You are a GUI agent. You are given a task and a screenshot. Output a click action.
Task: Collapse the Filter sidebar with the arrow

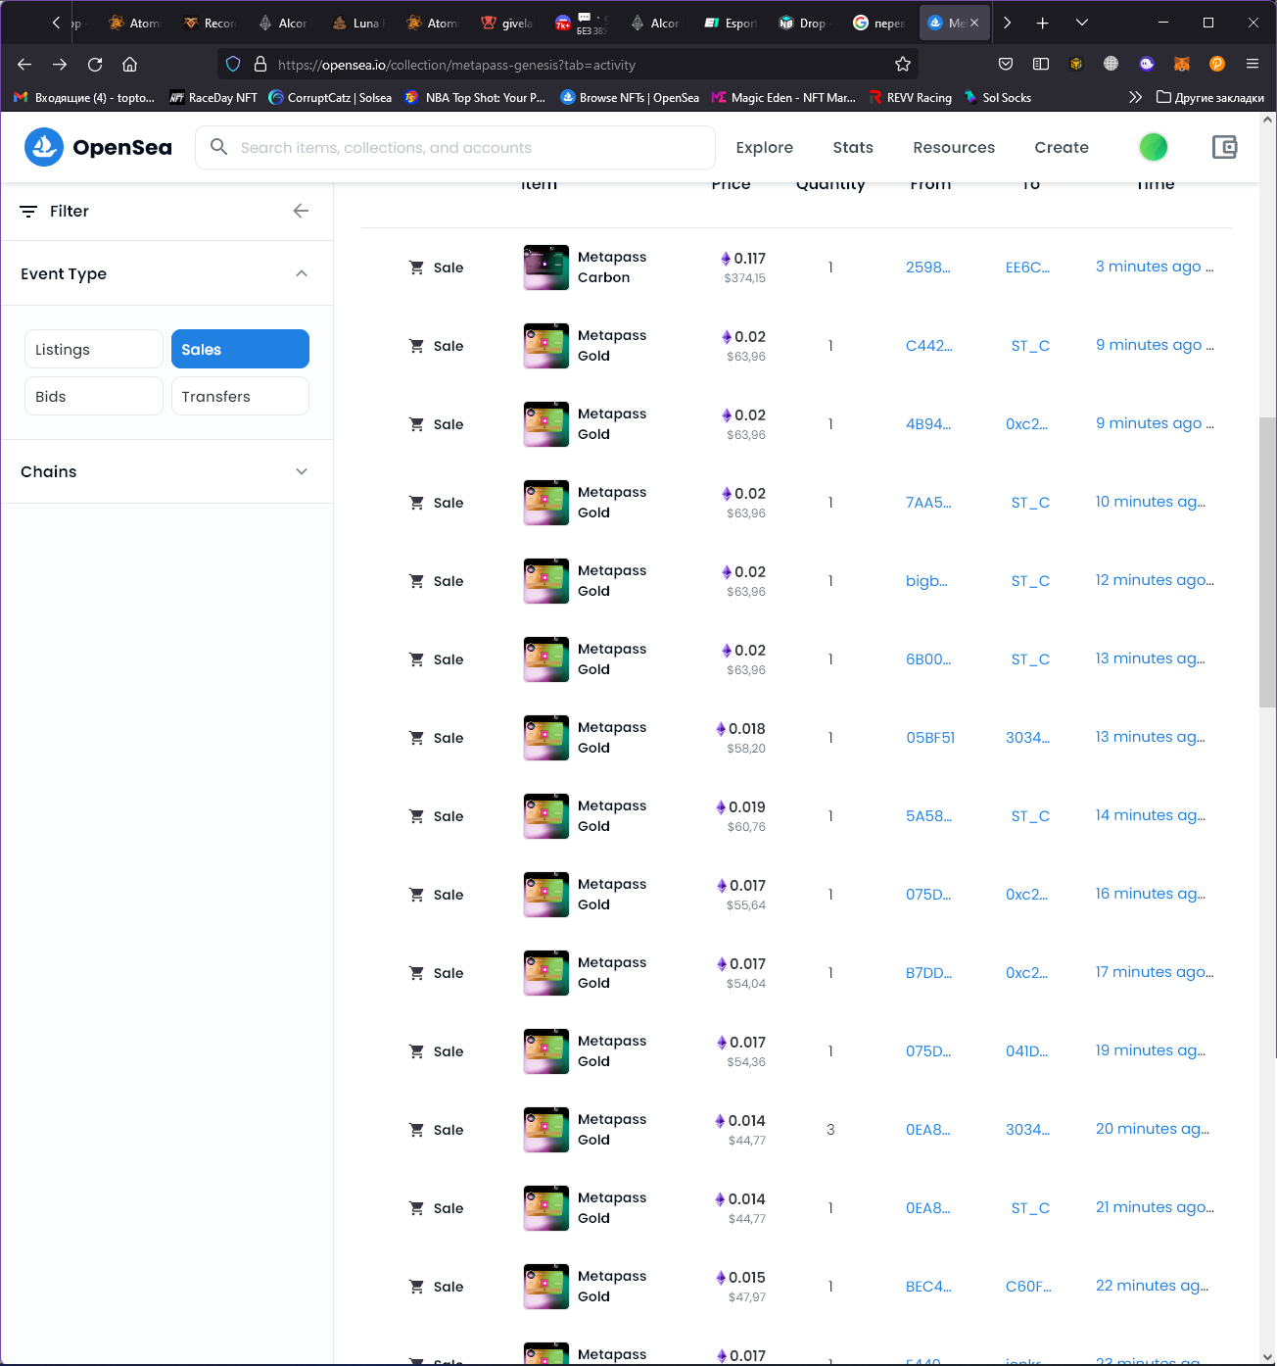301,211
